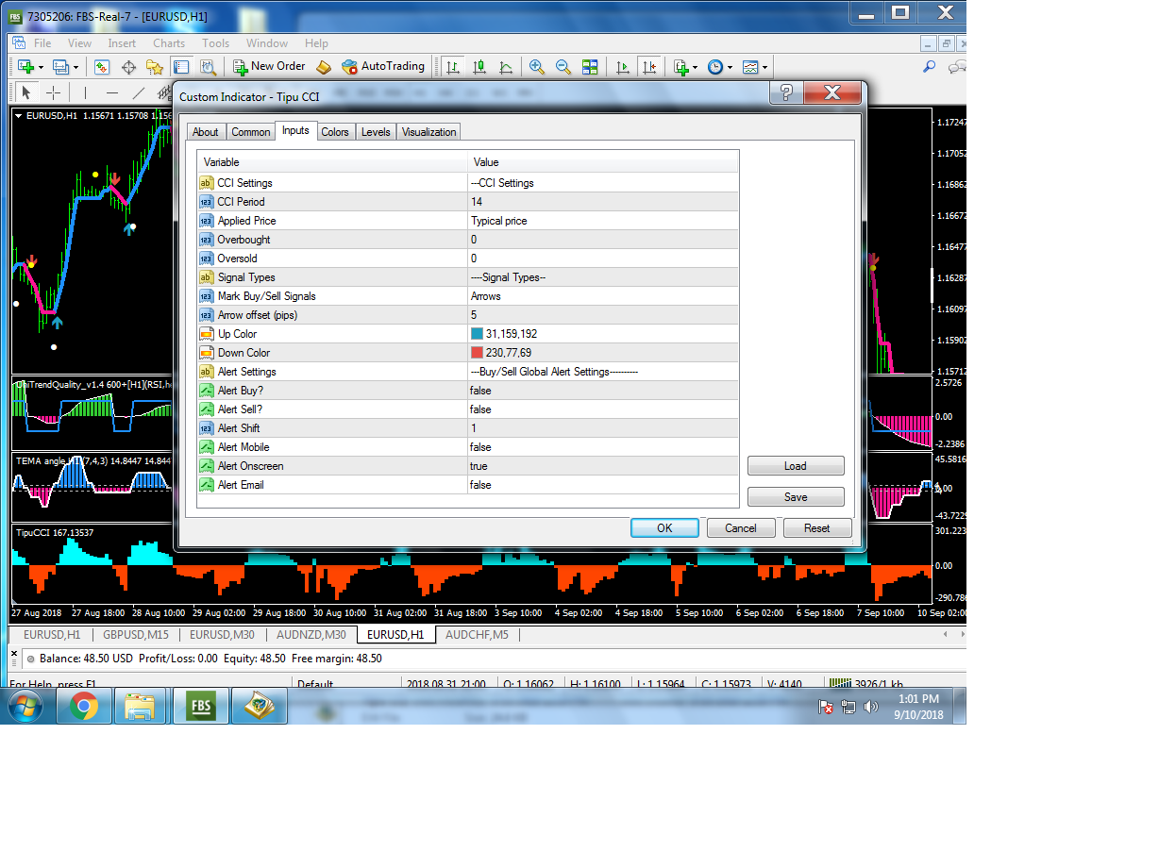The width and height of the screenshot is (1159, 868).
Task: Expand the Profiles dropdown arrow
Action: tap(76, 67)
